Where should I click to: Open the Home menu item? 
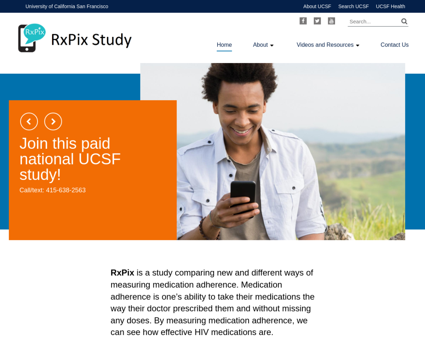[x=224, y=45]
